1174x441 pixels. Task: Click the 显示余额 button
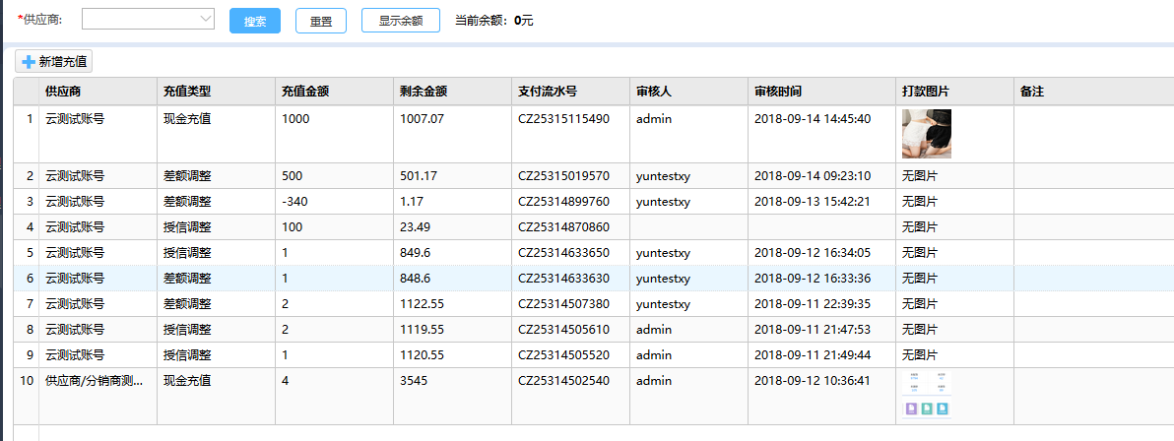pyautogui.click(x=400, y=21)
